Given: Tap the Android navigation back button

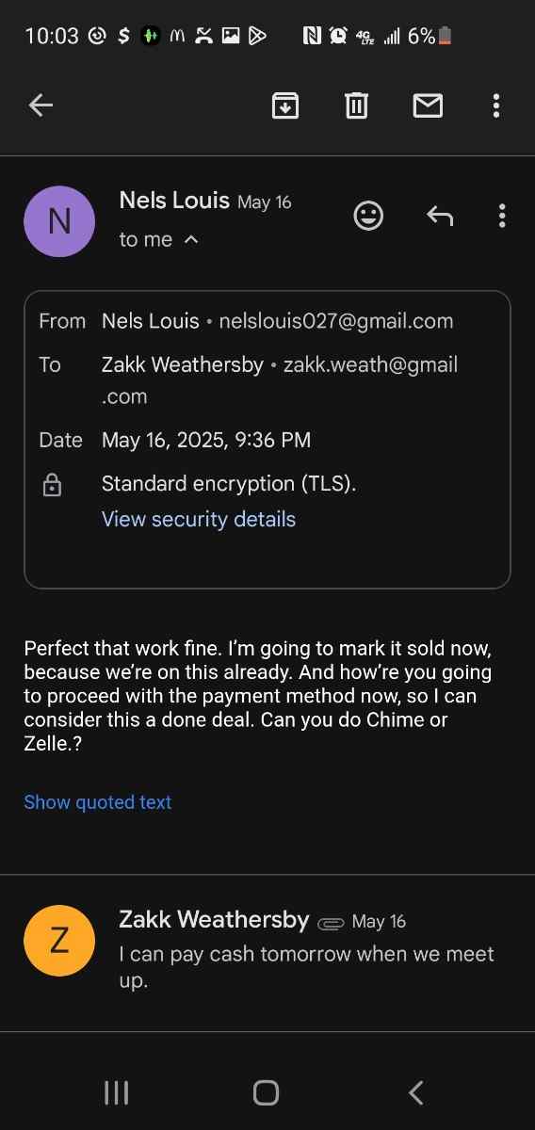Looking at the screenshot, I should click(416, 1092).
